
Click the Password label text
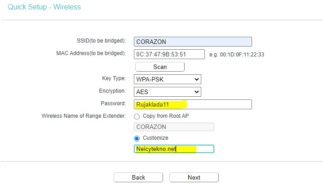[113, 103]
